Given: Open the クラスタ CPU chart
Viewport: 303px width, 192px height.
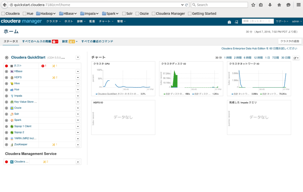Looking at the screenshot, I should [123, 79].
